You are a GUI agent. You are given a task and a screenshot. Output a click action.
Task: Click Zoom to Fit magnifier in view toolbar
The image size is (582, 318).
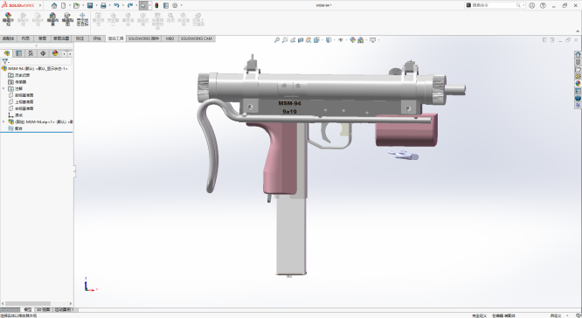click(x=277, y=40)
